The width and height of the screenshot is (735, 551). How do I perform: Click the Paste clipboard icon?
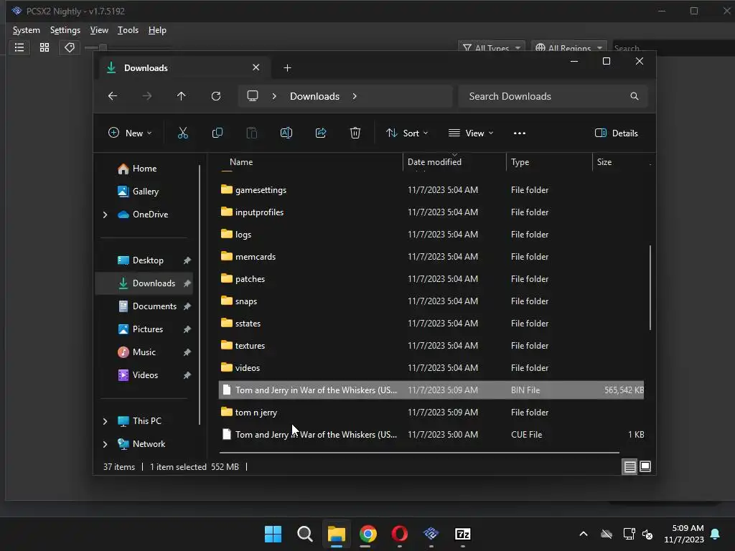pos(252,133)
